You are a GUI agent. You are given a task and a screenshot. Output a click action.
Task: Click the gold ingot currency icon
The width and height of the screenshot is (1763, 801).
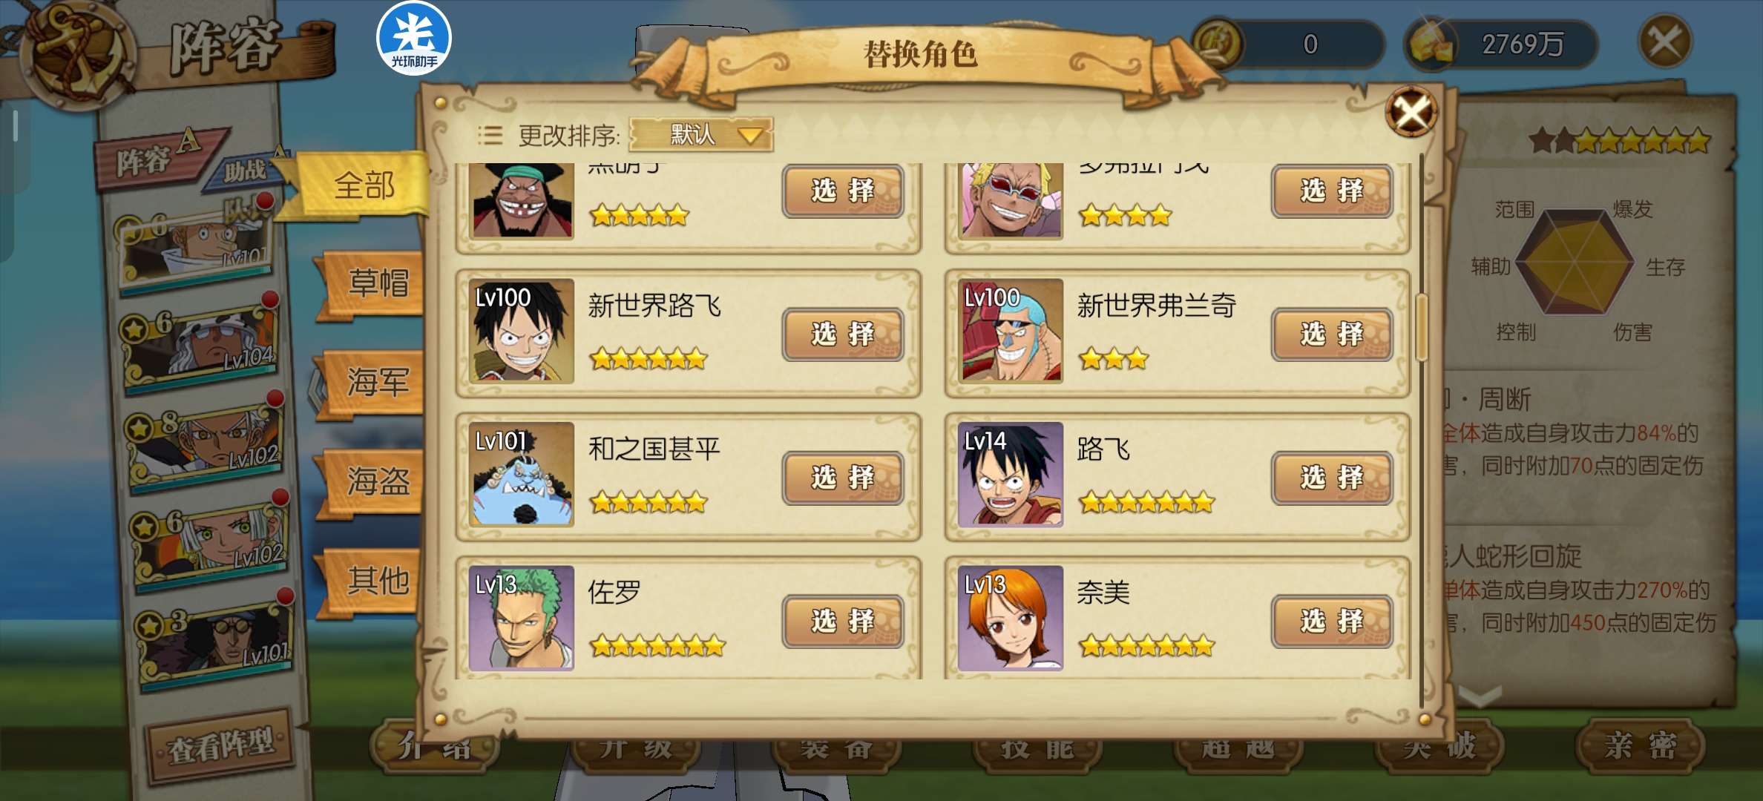[1431, 44]
